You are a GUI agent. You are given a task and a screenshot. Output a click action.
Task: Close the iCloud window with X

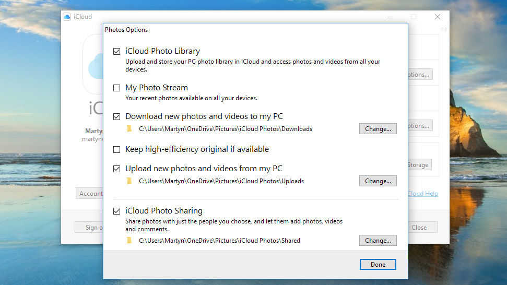click(438, 17)
